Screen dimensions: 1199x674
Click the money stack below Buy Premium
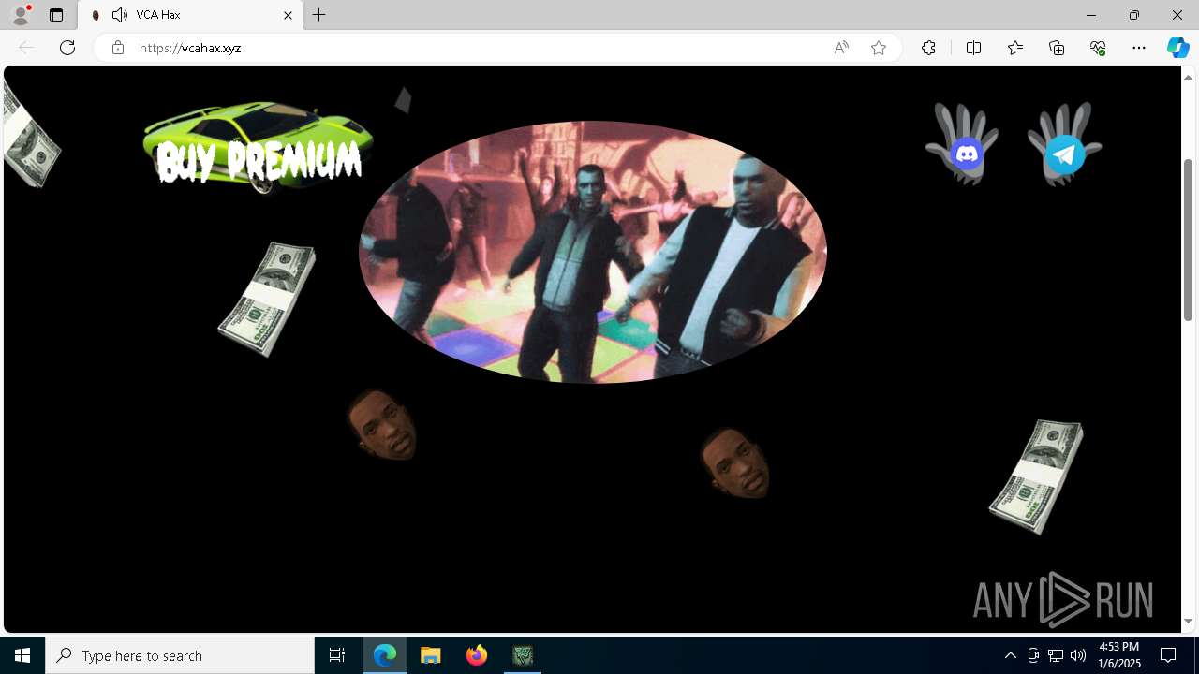(267, 299)
